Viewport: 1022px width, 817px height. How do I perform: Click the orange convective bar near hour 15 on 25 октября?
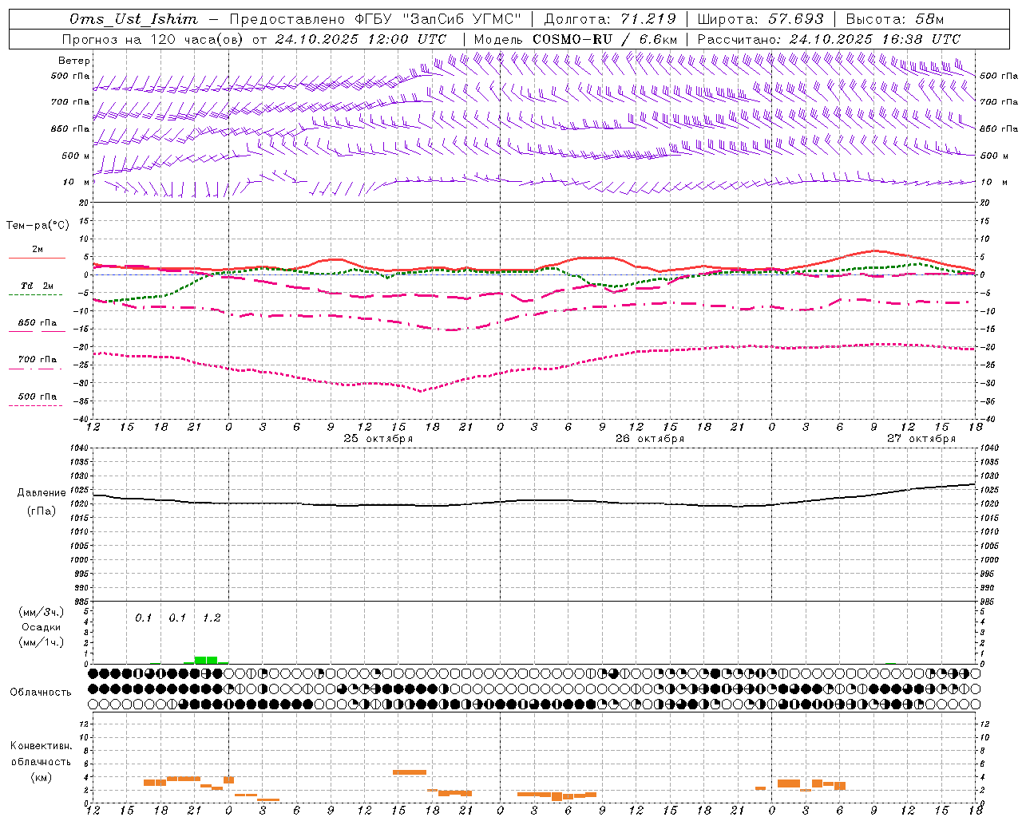pos(410,772)
